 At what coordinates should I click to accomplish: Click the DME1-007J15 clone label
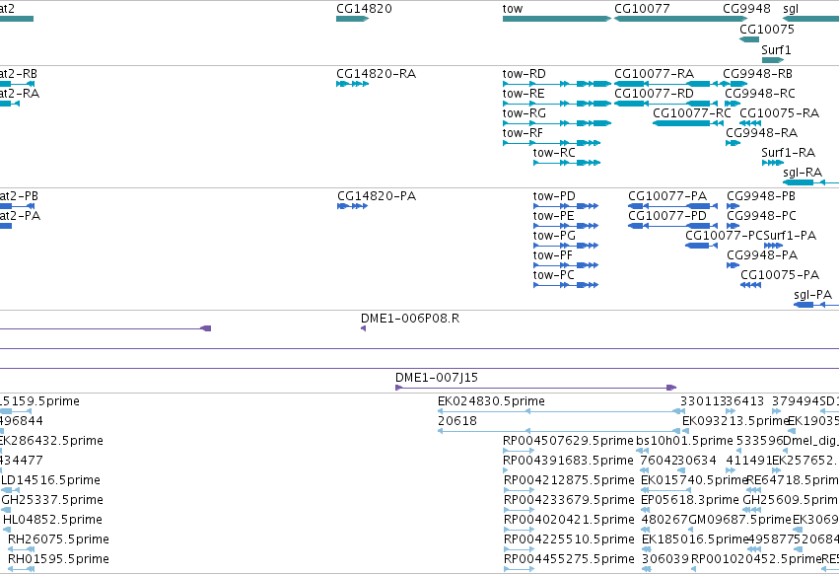click(x=437, y=378)
